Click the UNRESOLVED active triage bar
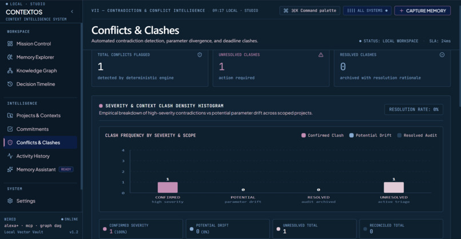This screenshot has width=461, height=239. 394,188
